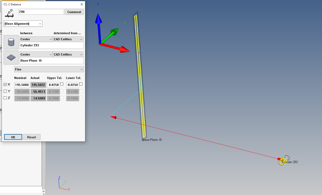Open Center dropdown for Cylinder 293

36,39
